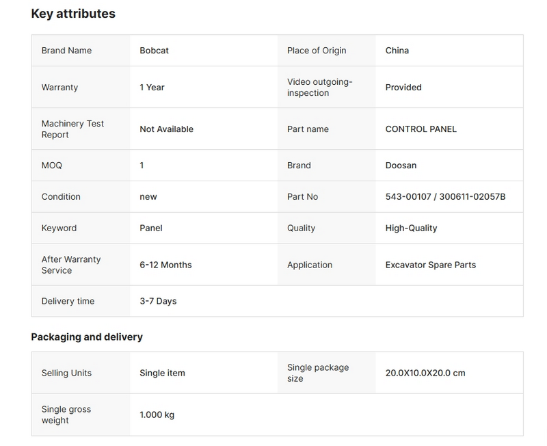The image size is (547, 446).
Task: Click the Single item selling units value
Action: tap(162, 373)
